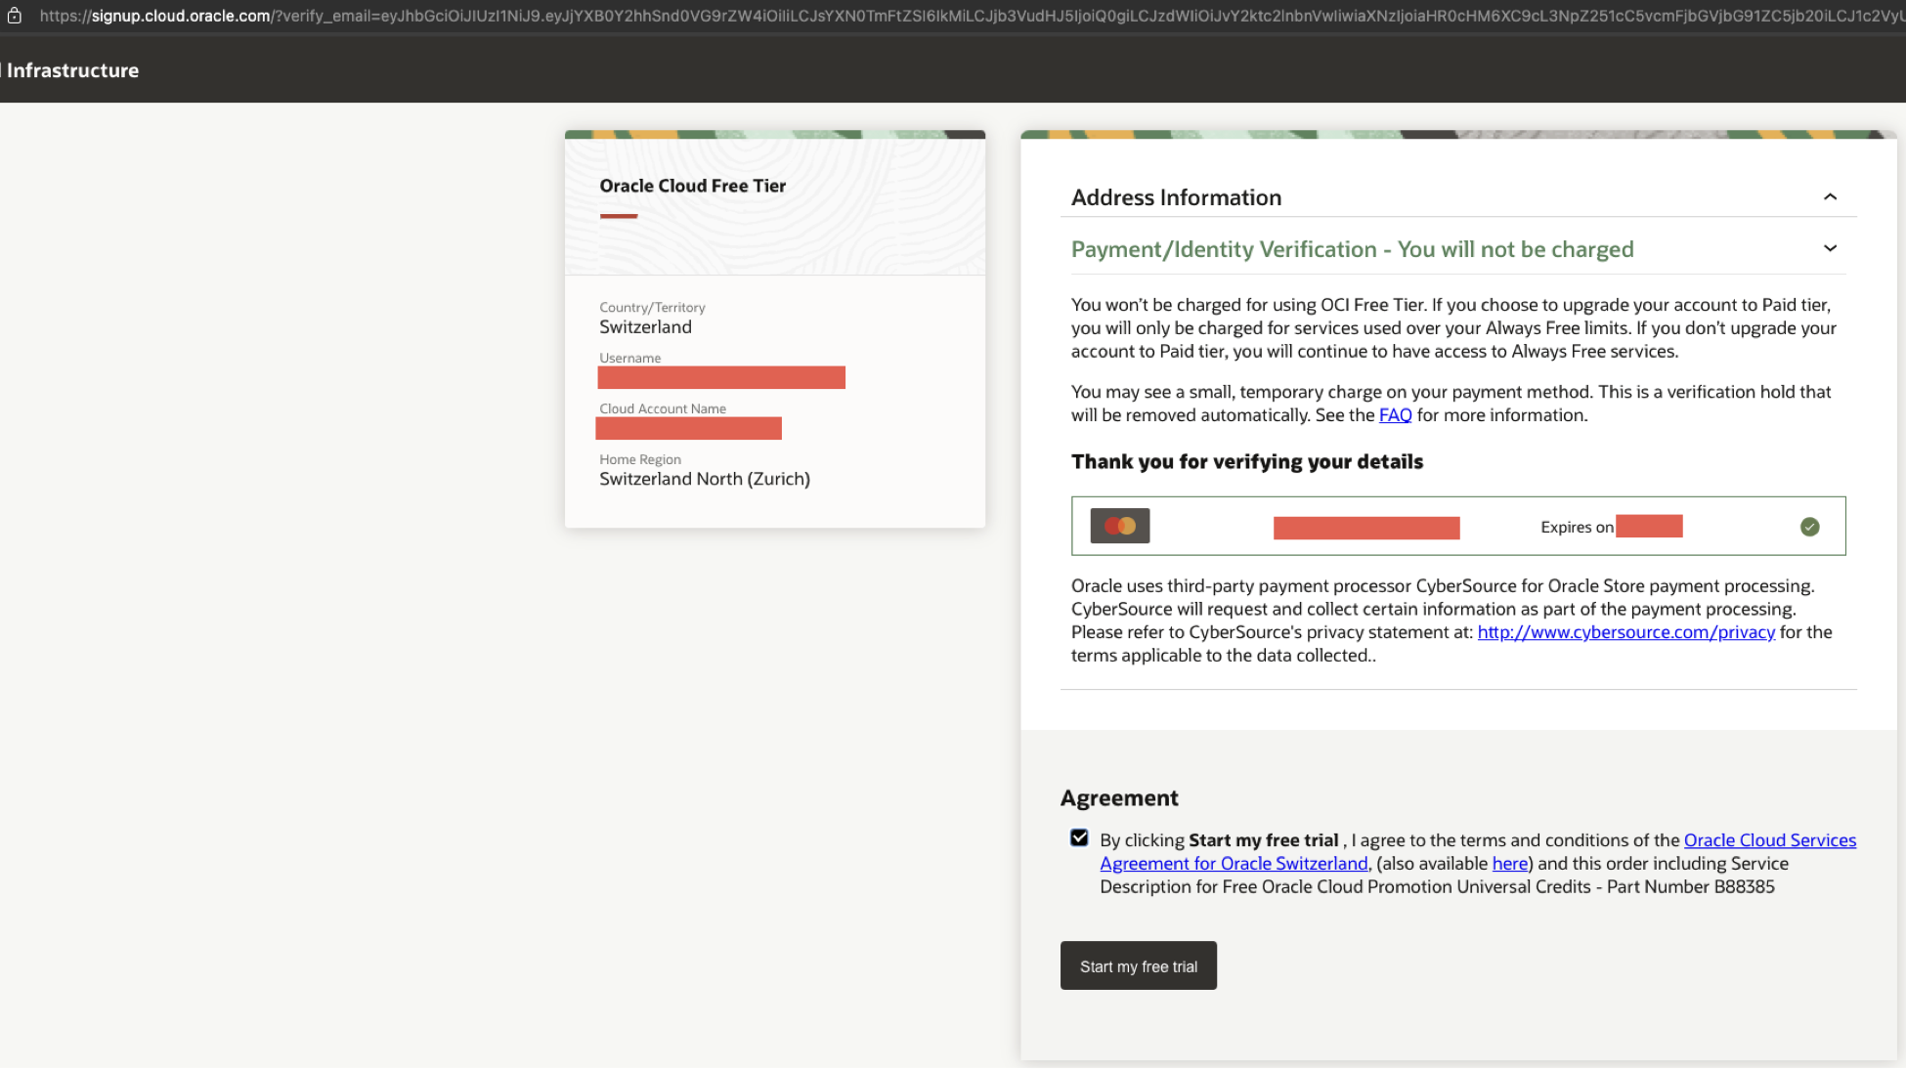Click the 'here' agreement link
This screenshot has width=1906, height=1070.
pos(1509,864)
